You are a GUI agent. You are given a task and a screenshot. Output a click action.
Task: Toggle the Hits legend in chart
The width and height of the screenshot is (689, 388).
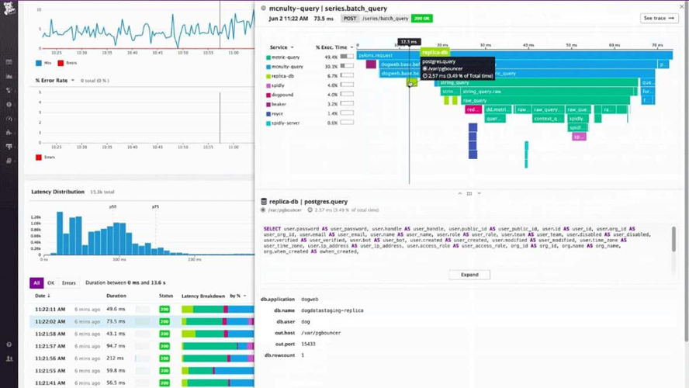point(43,63)
